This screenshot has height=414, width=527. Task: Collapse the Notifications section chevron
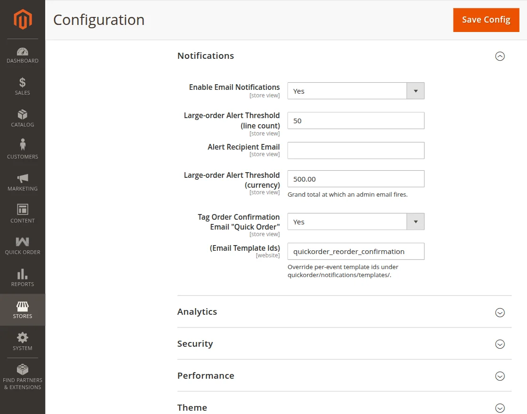click(500, 56)
